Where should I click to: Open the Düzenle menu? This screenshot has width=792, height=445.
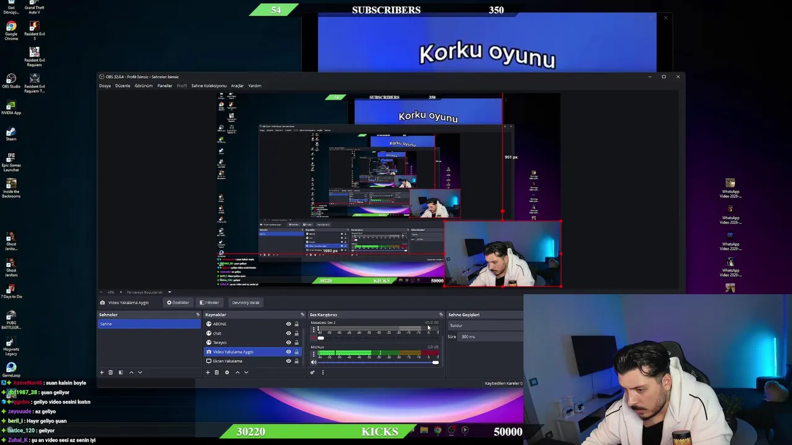tap(123, 86)
